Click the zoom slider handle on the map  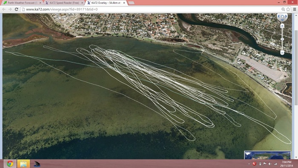click(x=282, y=39)
